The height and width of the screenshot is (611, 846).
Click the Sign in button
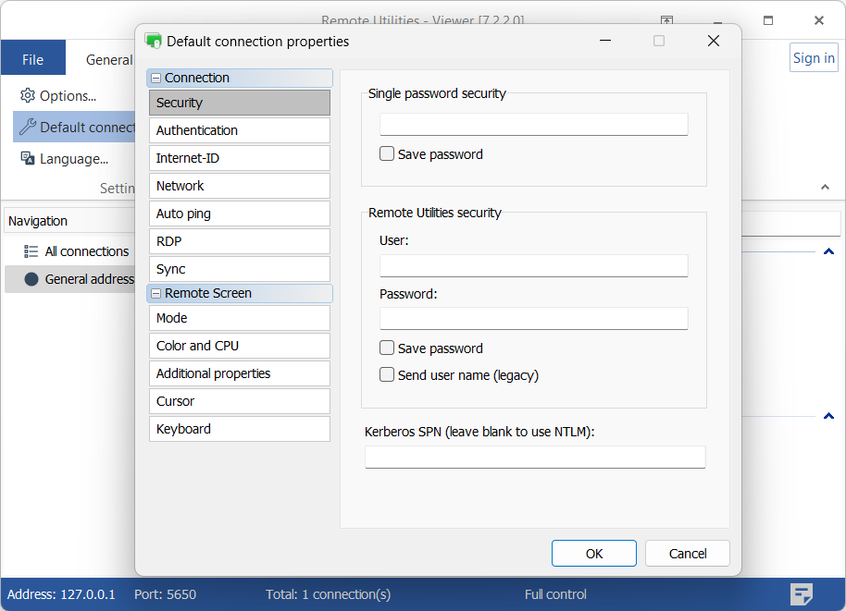tap(813, 57)
